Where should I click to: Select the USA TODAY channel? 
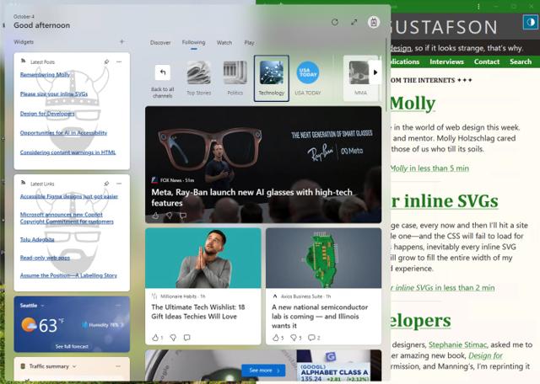click(x=307, y=77)
